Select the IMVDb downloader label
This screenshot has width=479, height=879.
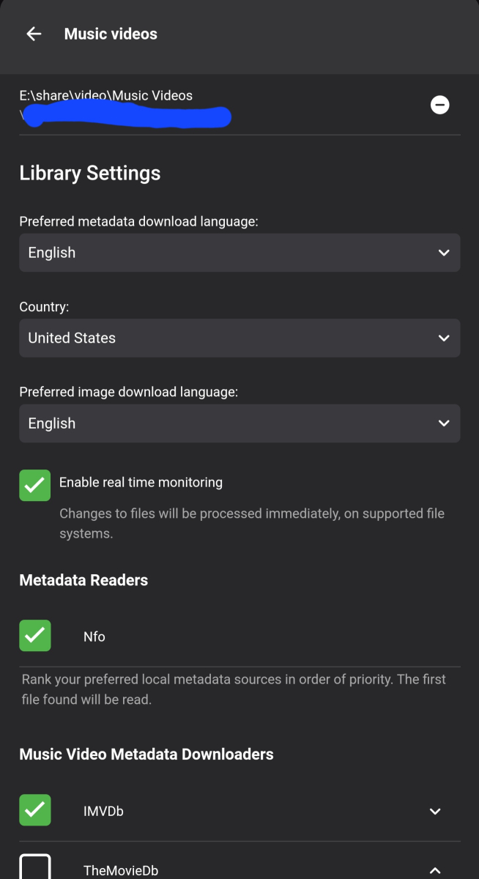[x=103, y=812]
